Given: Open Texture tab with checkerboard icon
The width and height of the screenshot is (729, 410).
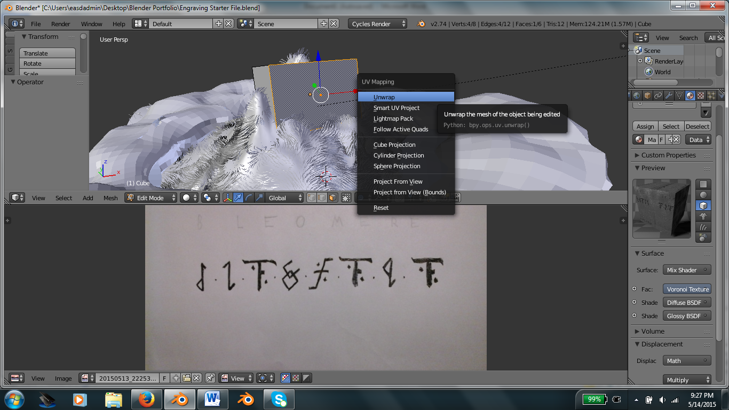Looking at the screenshot, I should click(701, 96).
